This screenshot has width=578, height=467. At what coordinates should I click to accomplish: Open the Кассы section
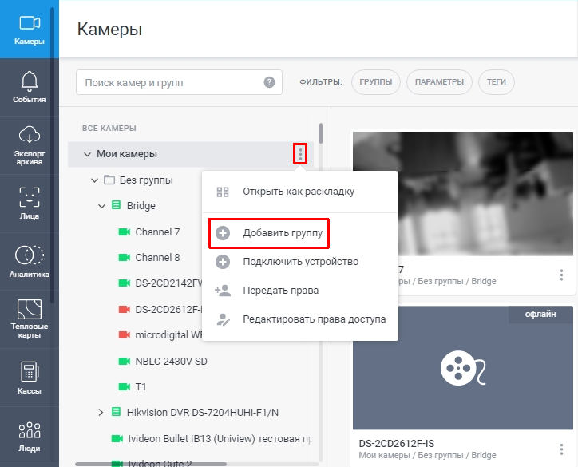pyautogui.click(x=29, y=378)
